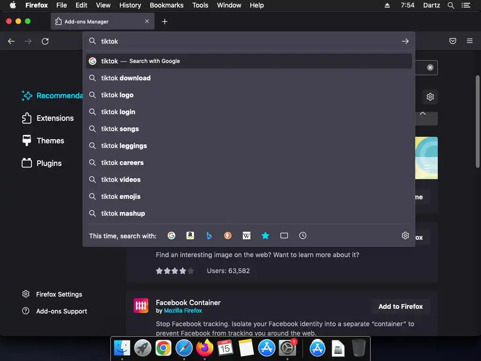
Task: Collapse section with the up chevron
Action: click(423, 114)
